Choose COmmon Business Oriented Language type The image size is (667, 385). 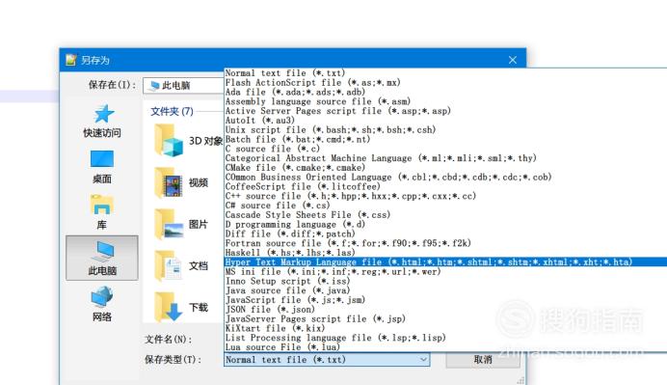tap(445, 177)
